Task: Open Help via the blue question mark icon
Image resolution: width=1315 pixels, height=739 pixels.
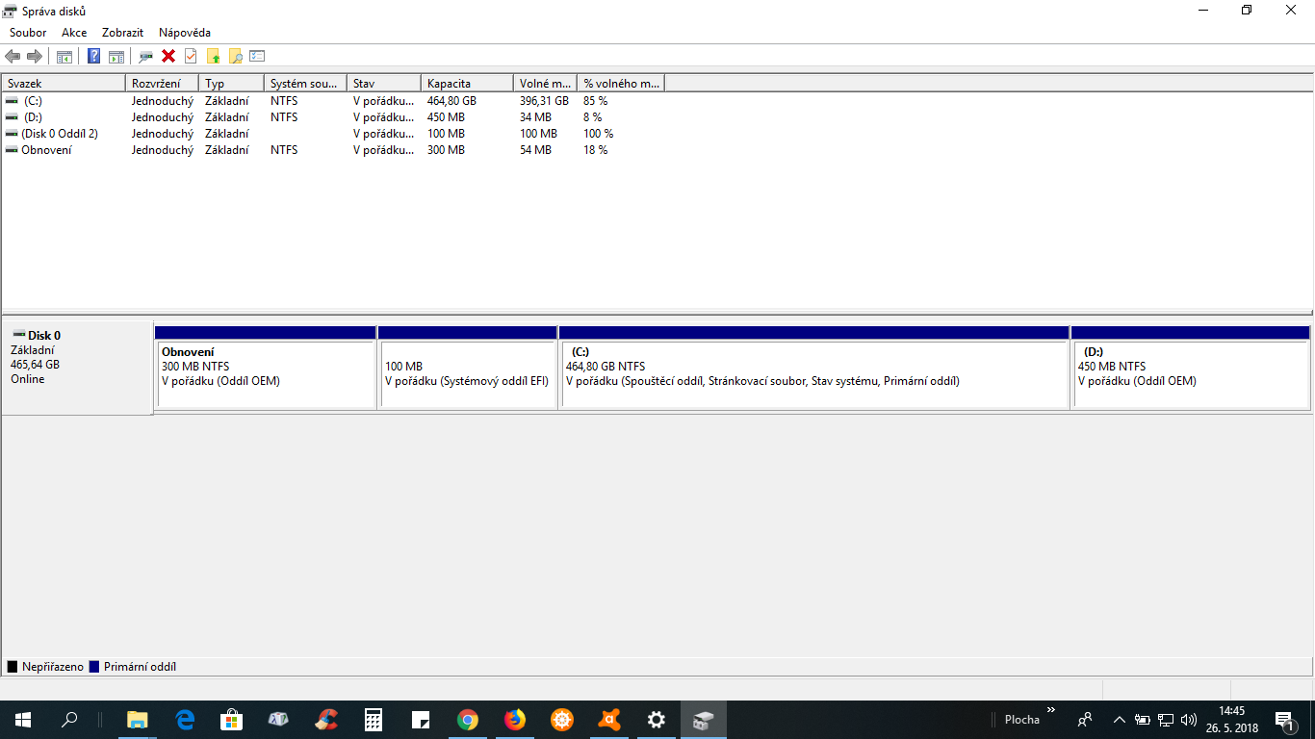Action: [93, 56]
